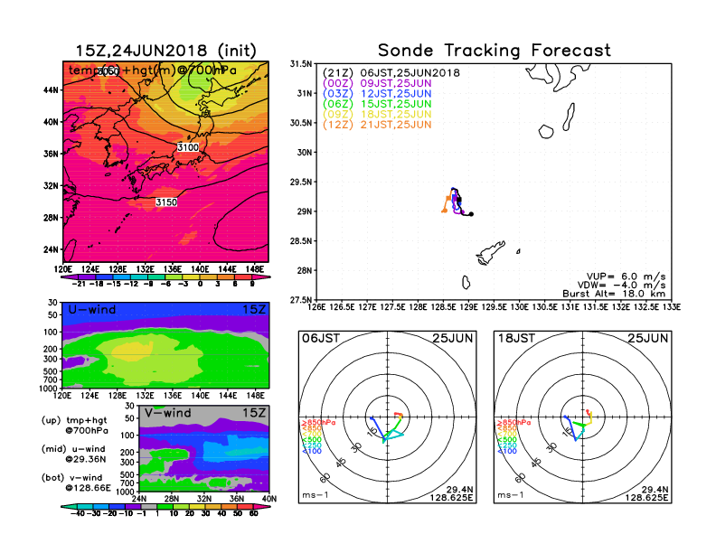The width and height of the screenshot is (716, 553).
Task: Click the V-wind cross-section plot
Action: (x=203, y=448)
